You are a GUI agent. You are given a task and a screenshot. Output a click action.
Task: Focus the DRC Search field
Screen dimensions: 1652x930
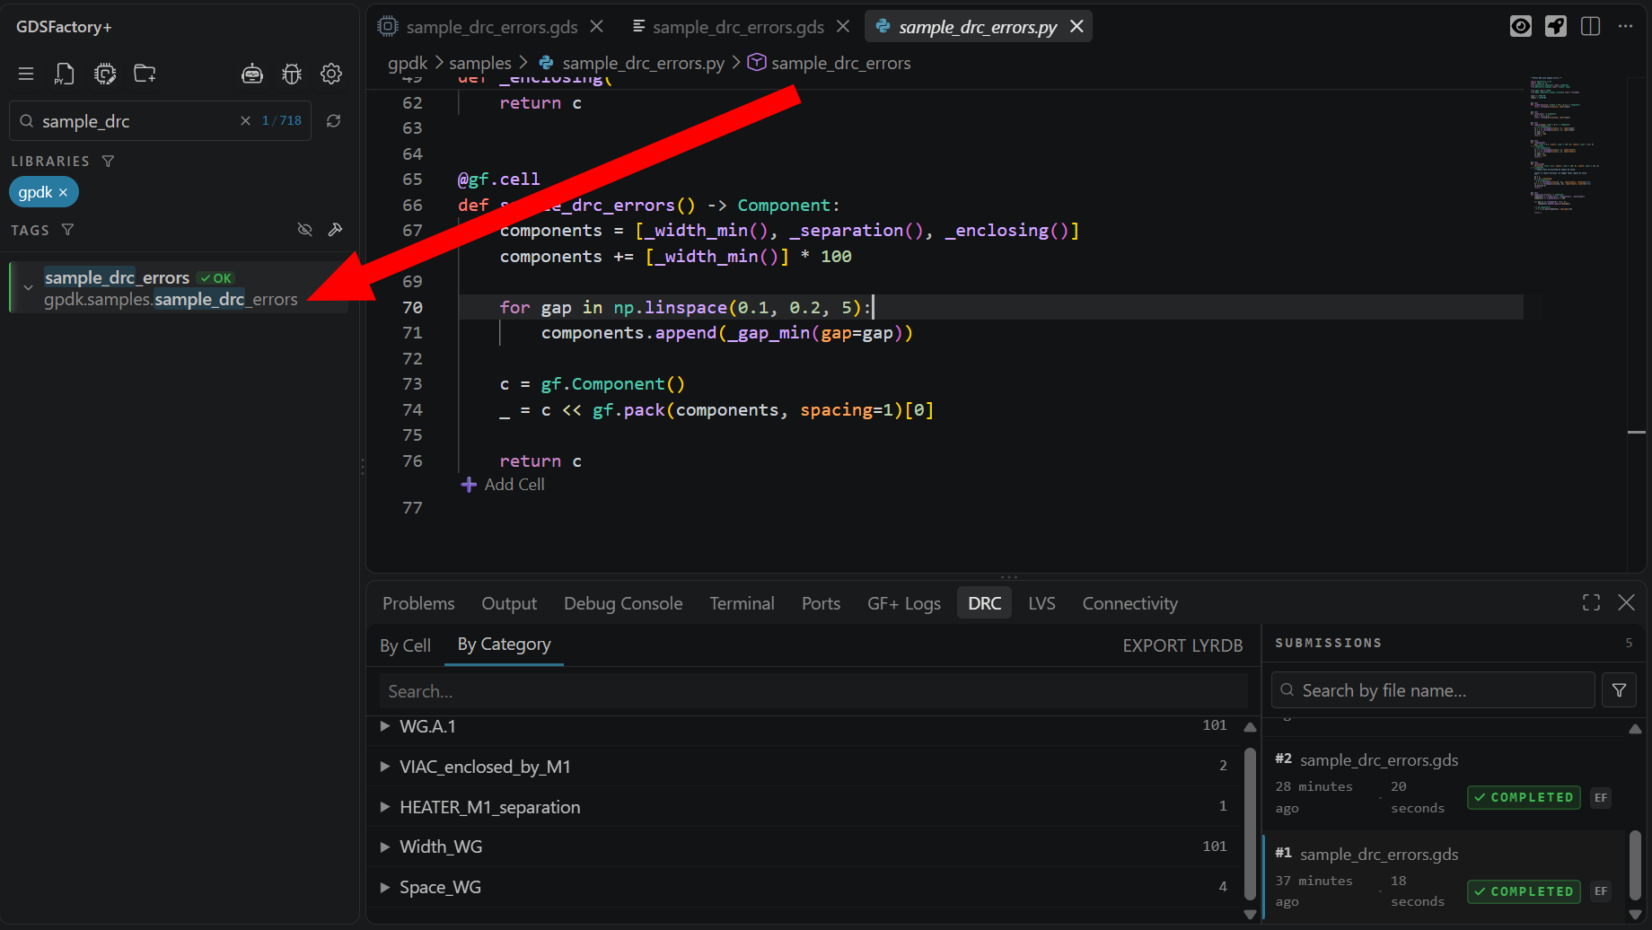point(813,691)
